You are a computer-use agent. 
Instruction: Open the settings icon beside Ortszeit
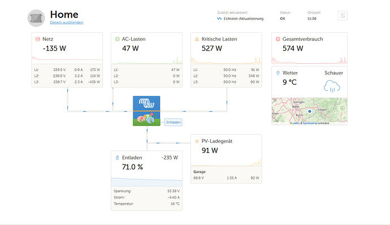pyautogui.click(x=343, y=16)
